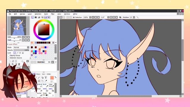The height and width of the screenshot is (107, 190).
Task: Click the undo button in canvas toolbar
Action: click(x=61, y=17)
